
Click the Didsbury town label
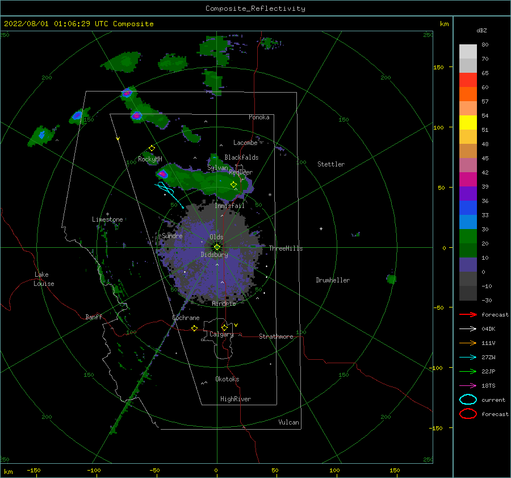(214, 255)
